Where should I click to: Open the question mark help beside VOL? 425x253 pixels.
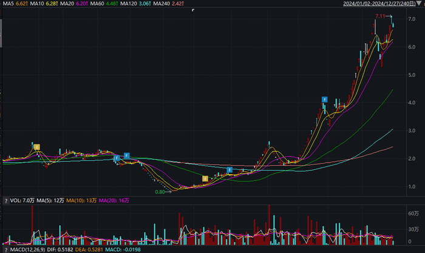pyautogui.click(x=5, y=201)
